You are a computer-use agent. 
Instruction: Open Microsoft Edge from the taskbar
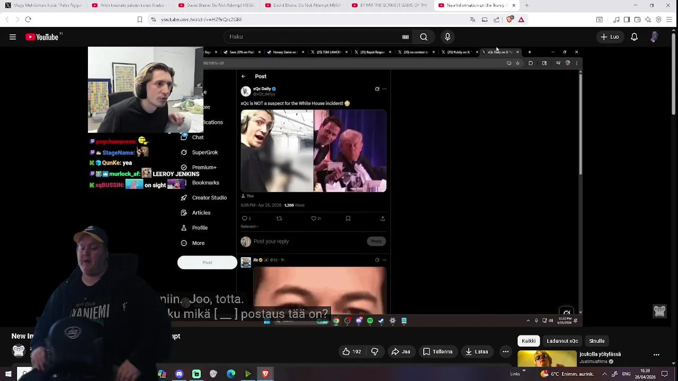[231, 374]
